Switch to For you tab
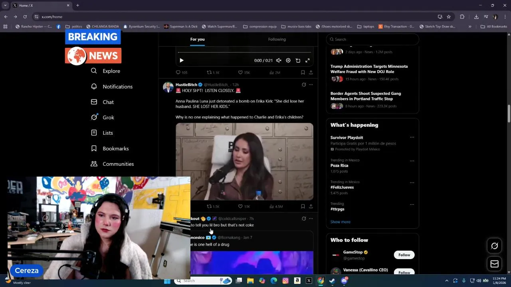 (197, 39)
